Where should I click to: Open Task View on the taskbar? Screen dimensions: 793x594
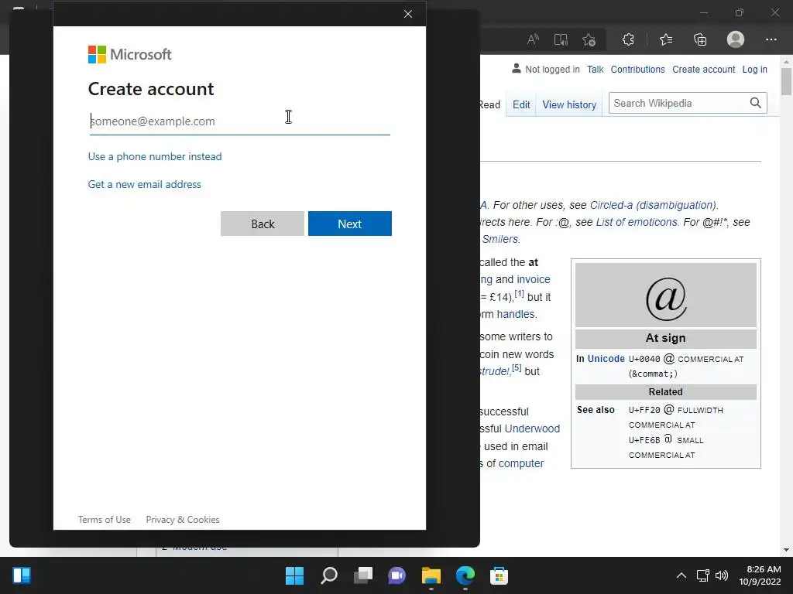362,575
